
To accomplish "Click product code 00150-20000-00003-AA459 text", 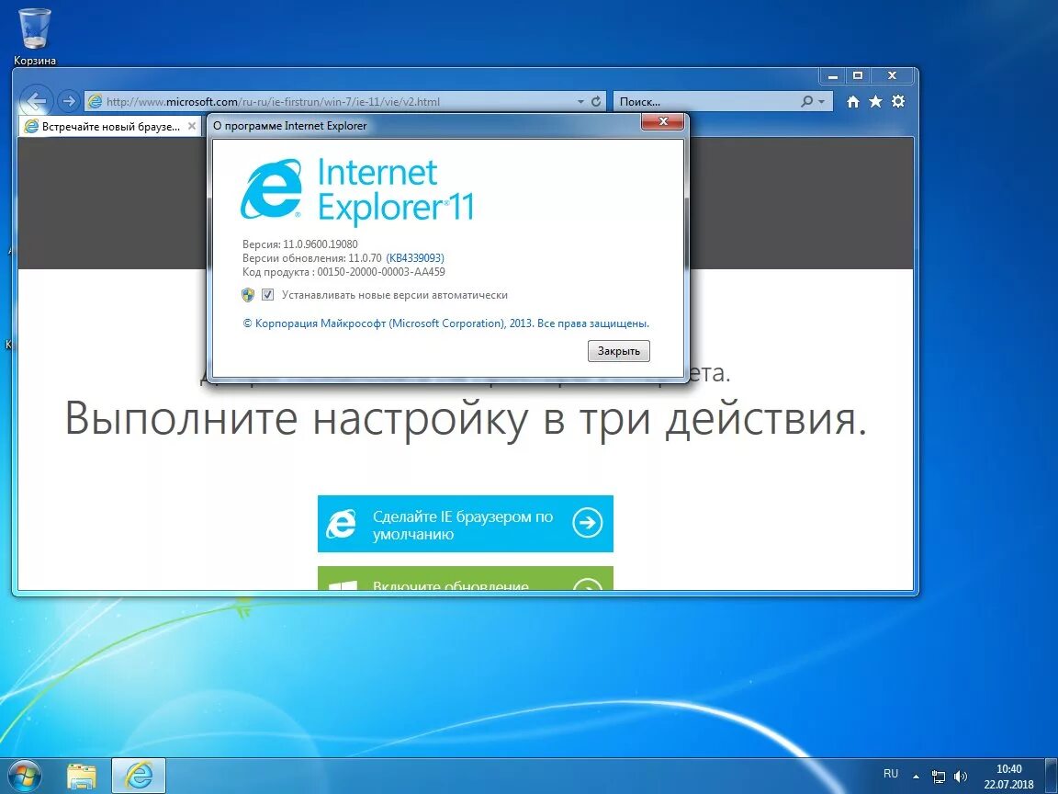I will point(381,272).
